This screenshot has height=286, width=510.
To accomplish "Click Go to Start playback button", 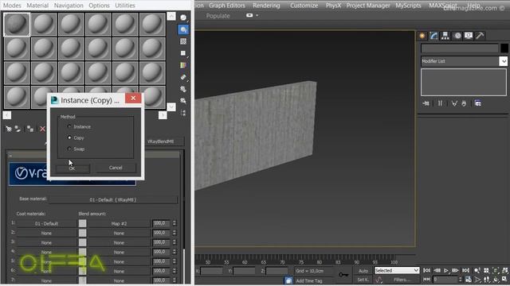I will tap(426, 270).
